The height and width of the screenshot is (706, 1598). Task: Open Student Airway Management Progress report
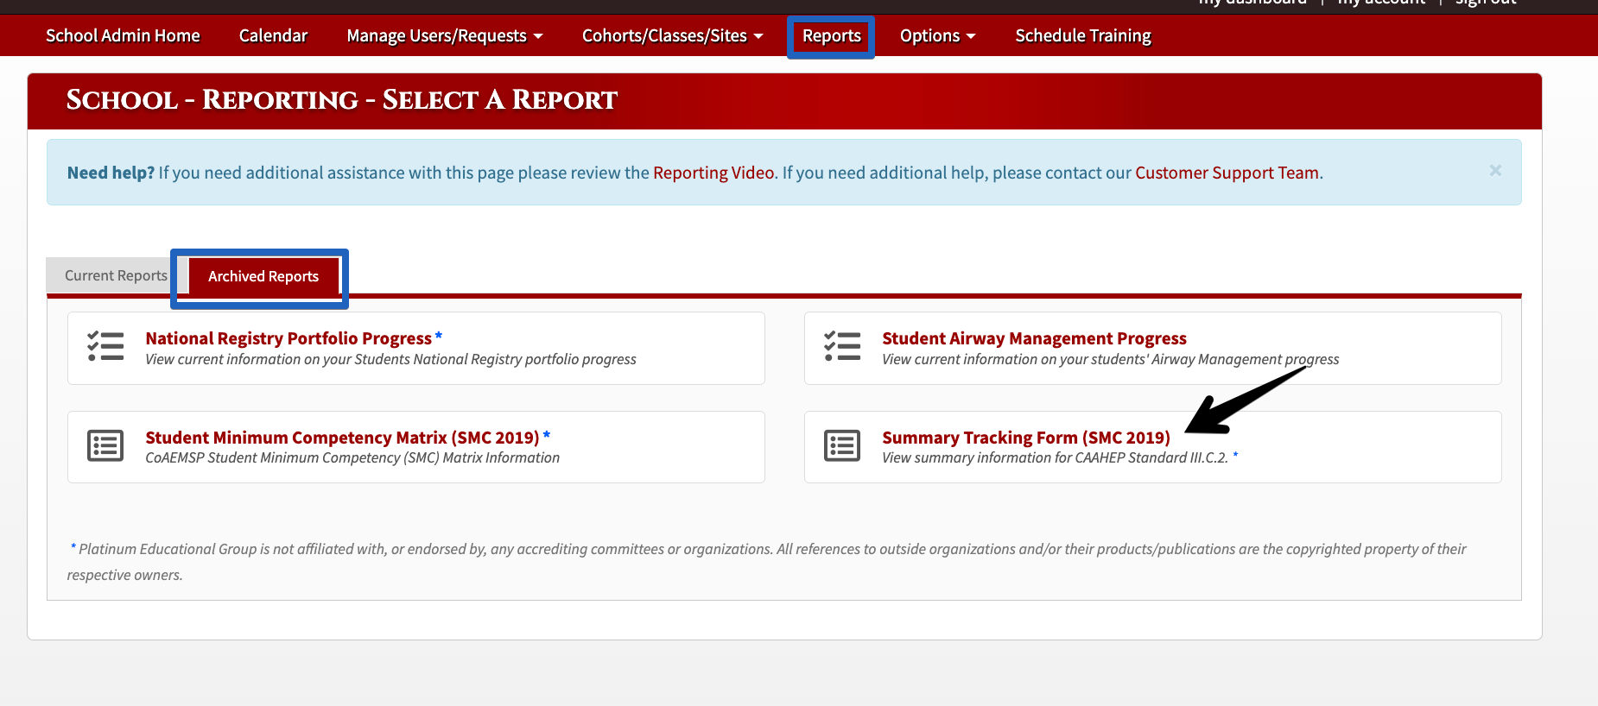coord(1034,338)
